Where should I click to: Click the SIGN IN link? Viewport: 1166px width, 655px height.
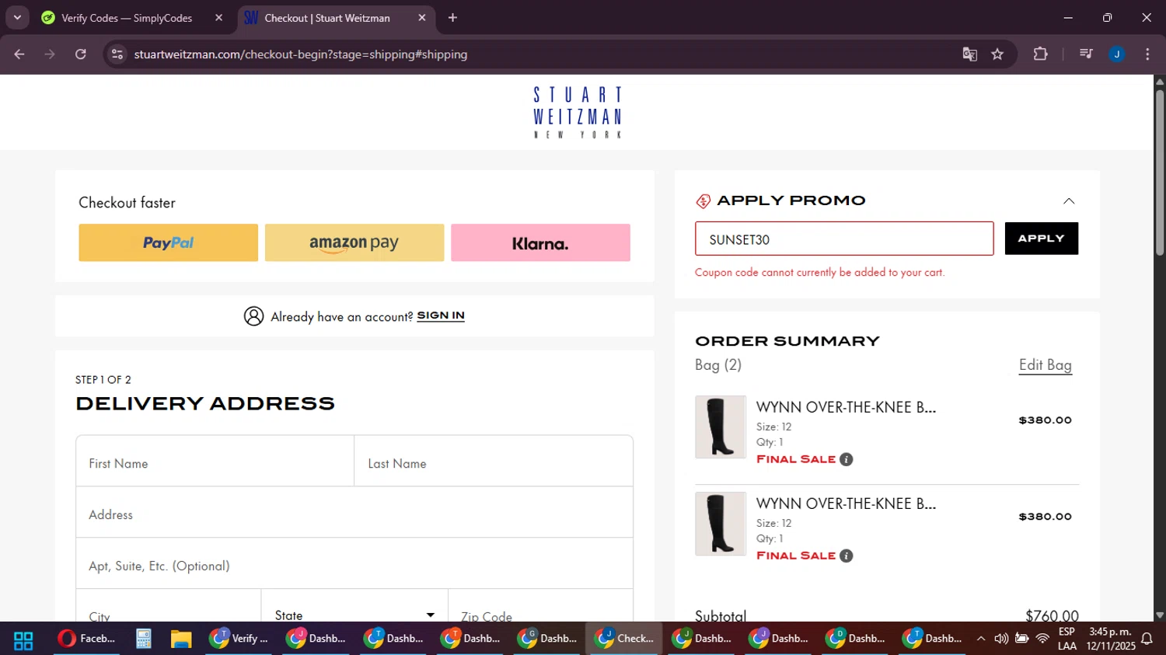pyautogui.click(x=441, y=315)
